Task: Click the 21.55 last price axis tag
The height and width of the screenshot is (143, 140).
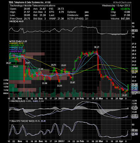Action: coord(135,84)
